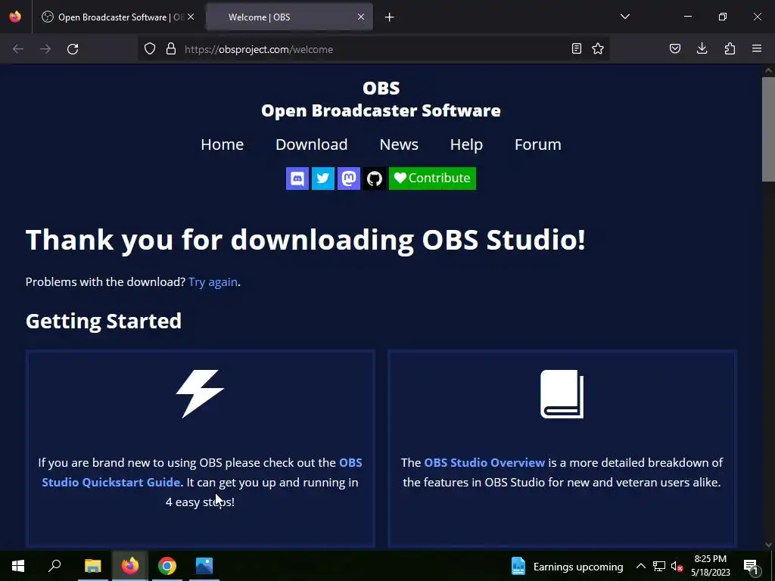Open the Earnings upcoming news widget
Screen dimensions: 775x581
pos(566,566)
